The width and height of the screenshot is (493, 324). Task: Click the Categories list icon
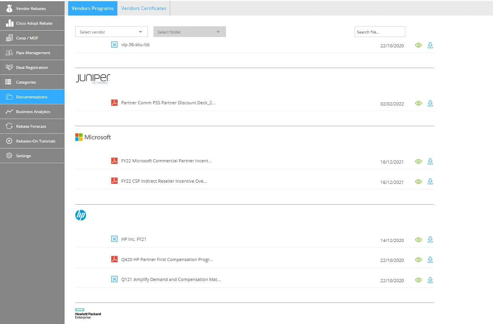tap(8, 82)
